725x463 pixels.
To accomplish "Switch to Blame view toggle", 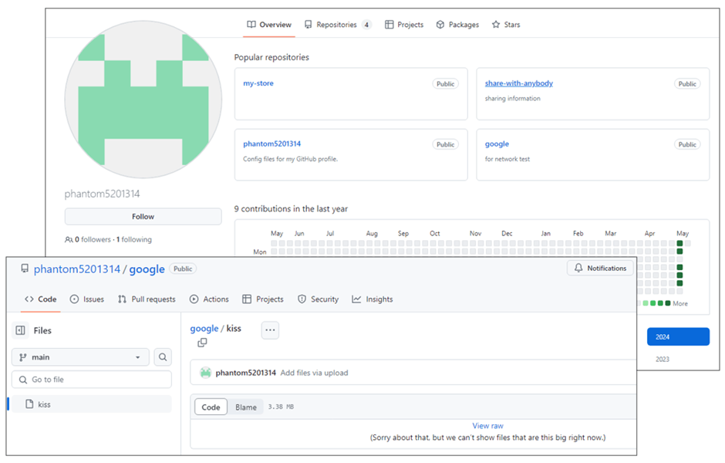I will [x=245, y=407].
